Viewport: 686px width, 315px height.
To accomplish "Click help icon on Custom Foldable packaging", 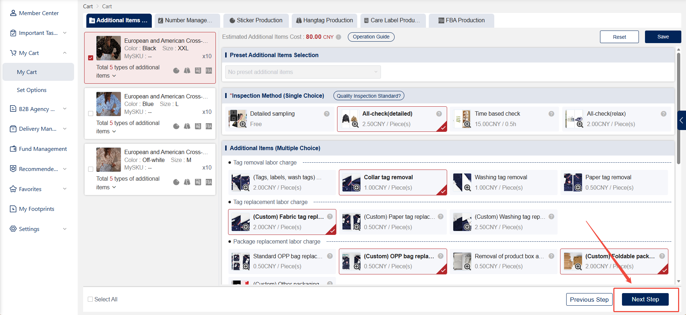I will (662, 256).
